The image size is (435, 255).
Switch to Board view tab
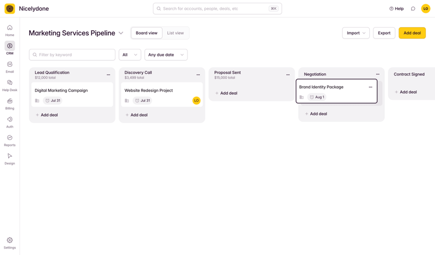point(146,33)
